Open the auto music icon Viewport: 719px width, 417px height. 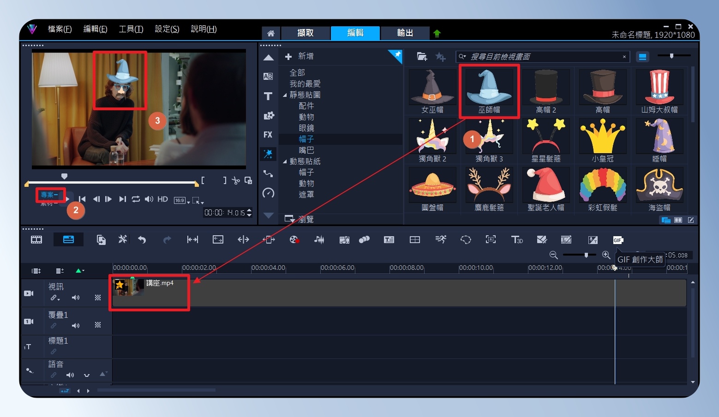344,239
